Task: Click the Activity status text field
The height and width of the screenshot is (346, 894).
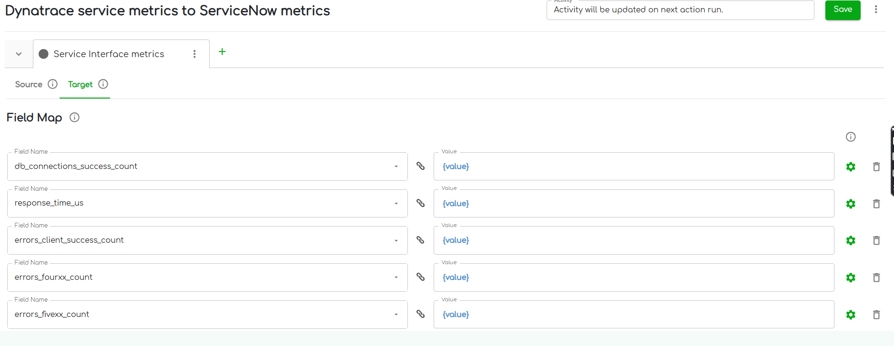Action: (680, 10)
